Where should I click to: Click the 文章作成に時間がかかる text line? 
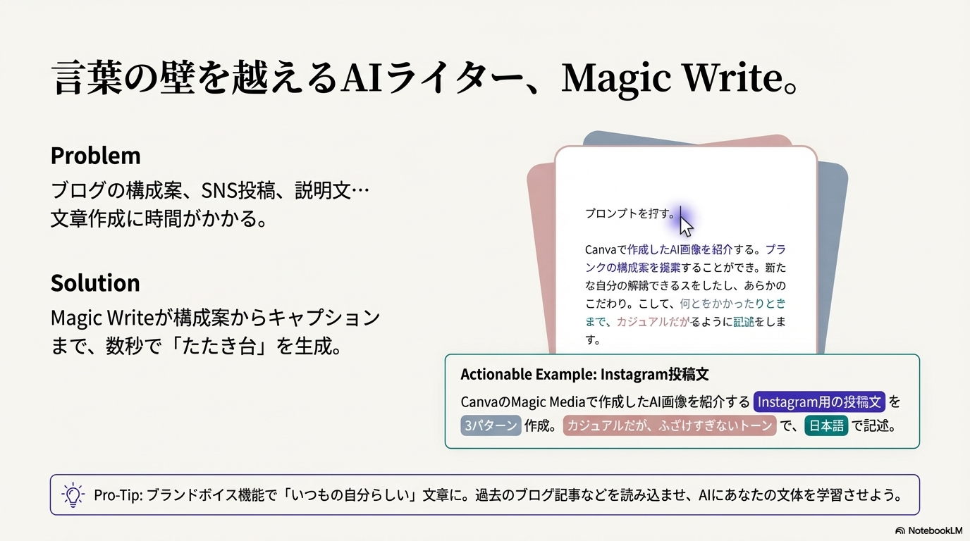[x=160, y=219]
